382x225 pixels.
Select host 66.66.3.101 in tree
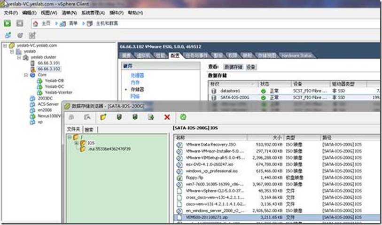click(48, 63)
